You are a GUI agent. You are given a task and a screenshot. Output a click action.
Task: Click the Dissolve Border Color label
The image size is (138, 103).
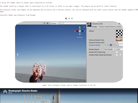click(96, 40)
